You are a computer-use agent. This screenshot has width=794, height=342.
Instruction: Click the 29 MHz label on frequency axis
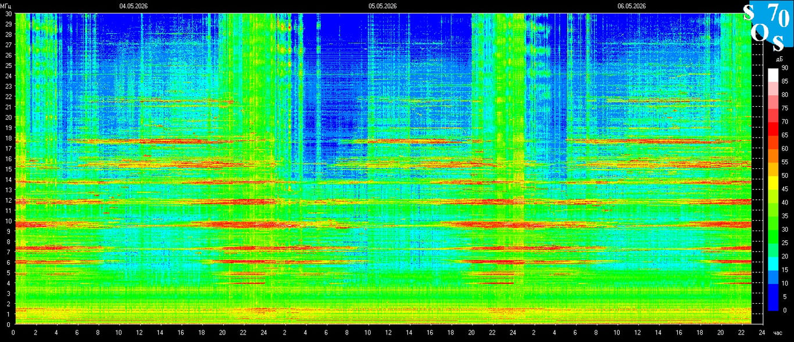(x=8, y=24)
